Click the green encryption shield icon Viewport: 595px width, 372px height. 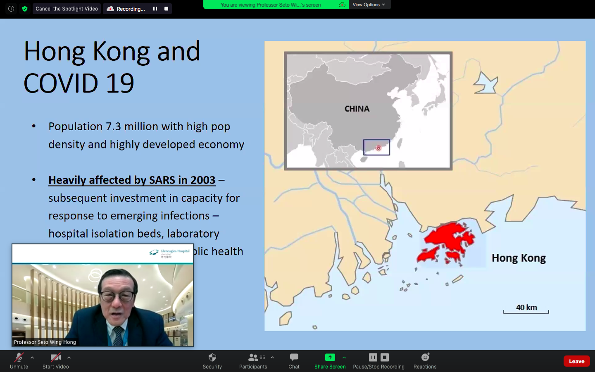pyautogui.click(x=25, y=9)
